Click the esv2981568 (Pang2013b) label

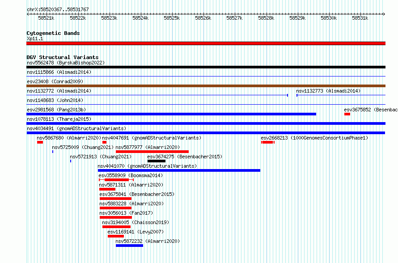tap(56, 110)
